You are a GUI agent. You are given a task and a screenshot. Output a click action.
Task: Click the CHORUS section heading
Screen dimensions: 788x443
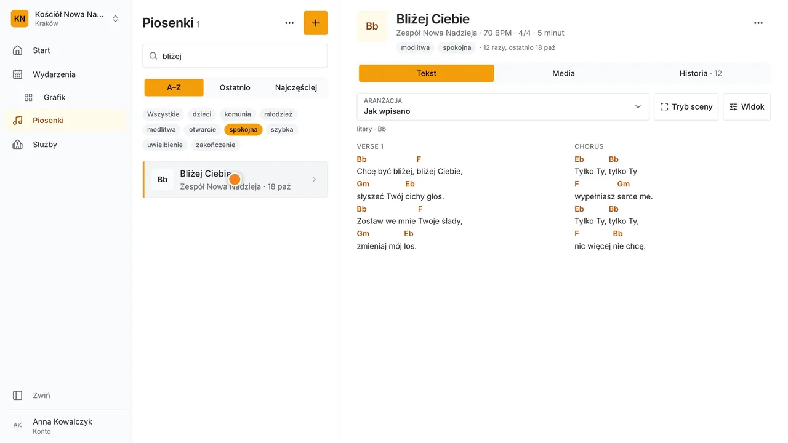589,146
